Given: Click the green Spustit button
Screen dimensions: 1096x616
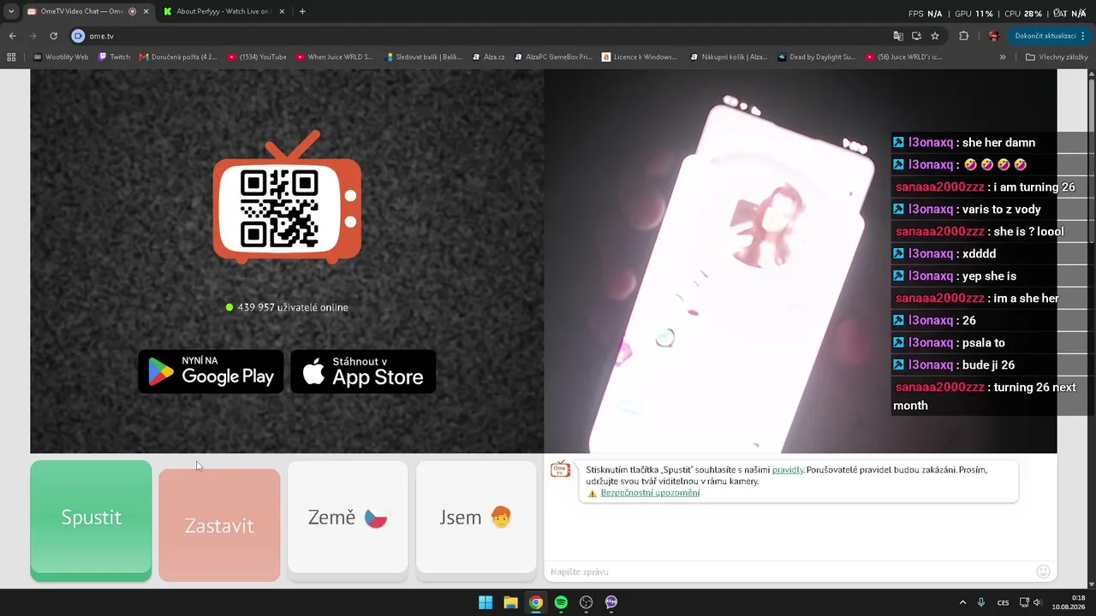Looking at the screenshot, I should point(91,521).
